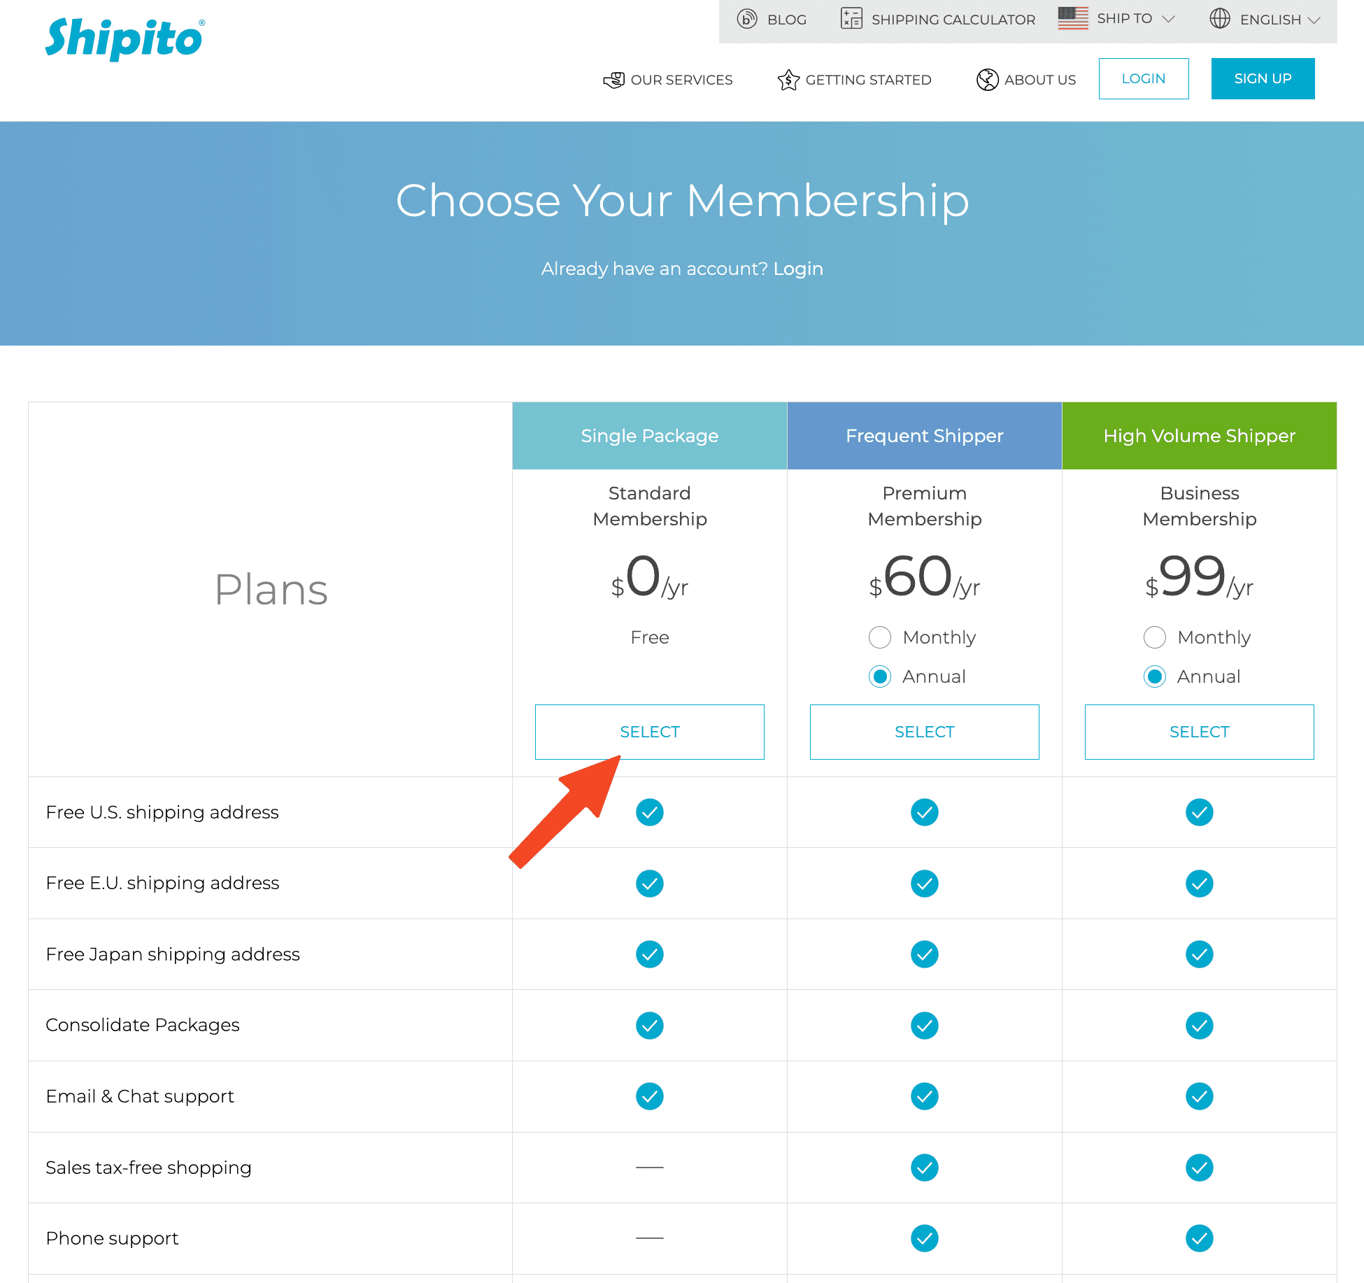Open the Our Services menu
This screenshot has height=1283, width=1364.
[x=681, y=80]
